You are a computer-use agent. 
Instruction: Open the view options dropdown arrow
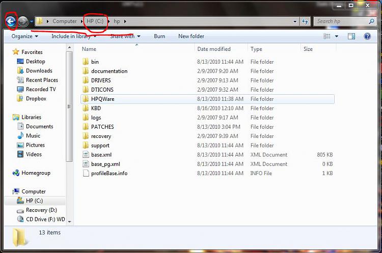point(337,36)
